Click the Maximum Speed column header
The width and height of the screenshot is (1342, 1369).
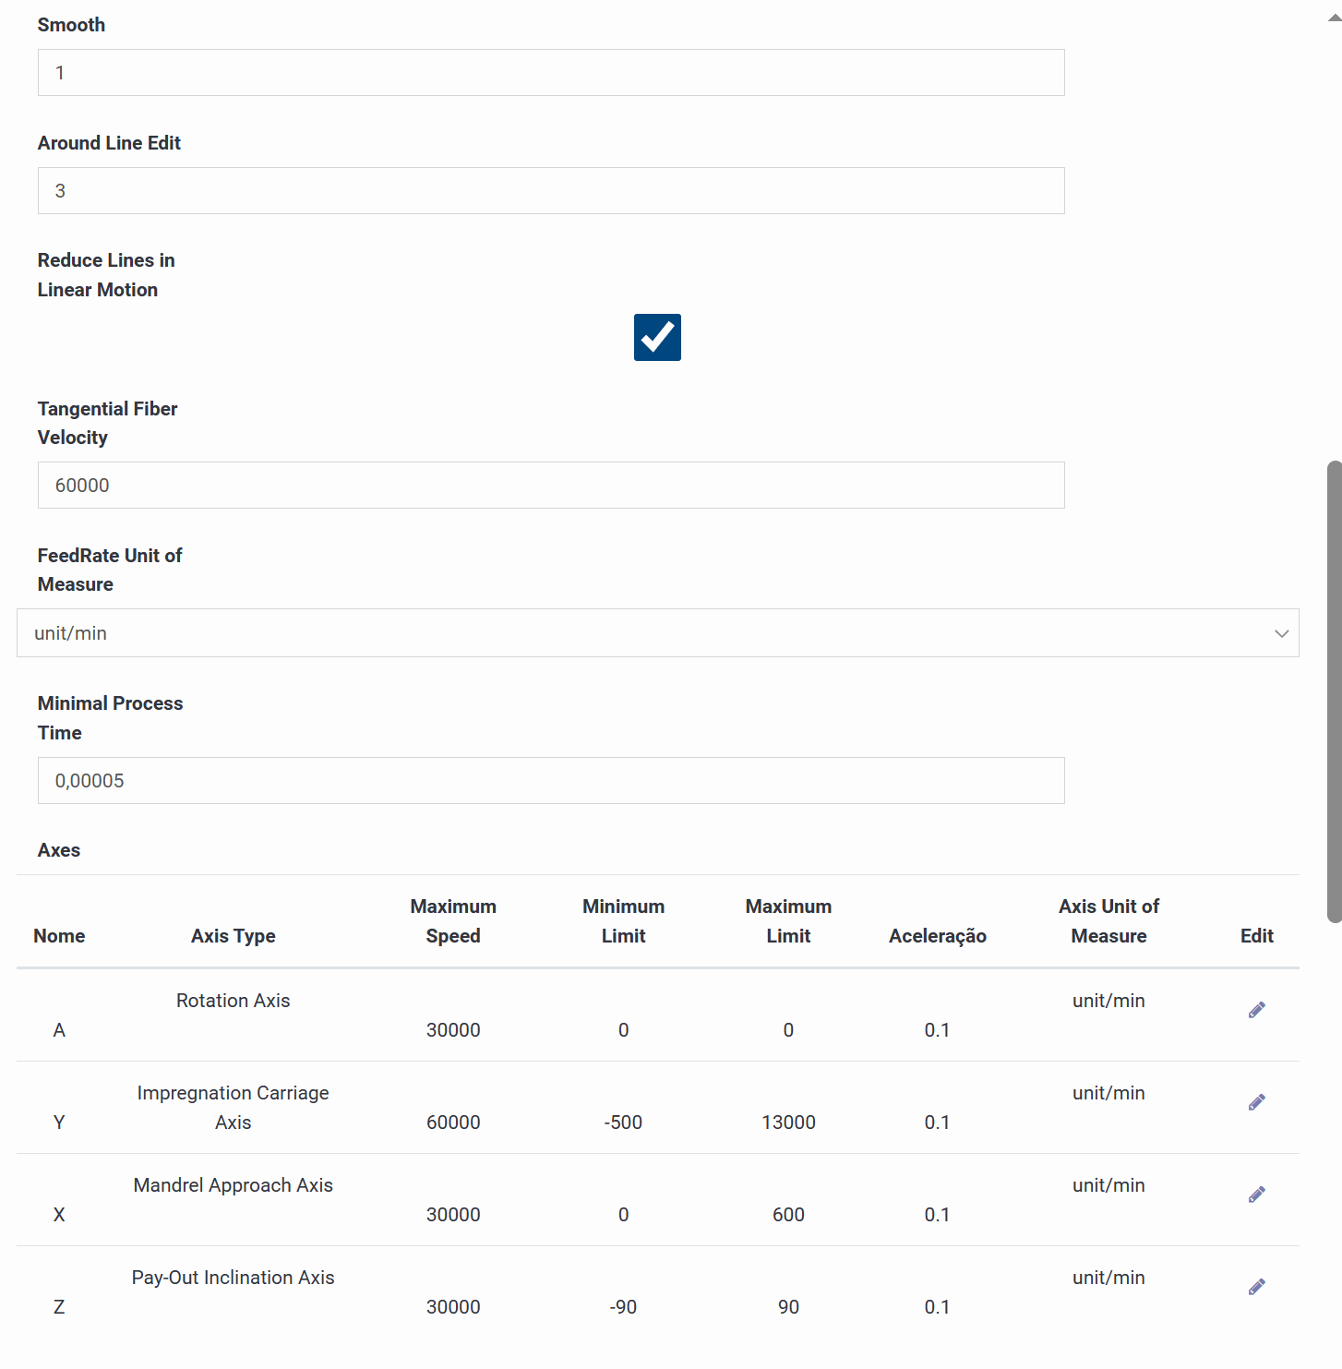(453, 921)
